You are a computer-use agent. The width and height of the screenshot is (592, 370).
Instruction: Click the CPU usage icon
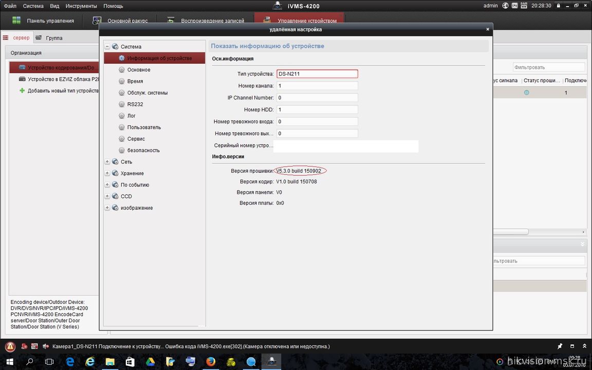[x=514, y=6]
